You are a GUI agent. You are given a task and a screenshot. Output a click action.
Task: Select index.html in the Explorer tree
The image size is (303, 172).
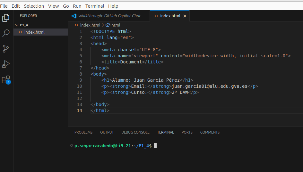click(x=34, y=32)
